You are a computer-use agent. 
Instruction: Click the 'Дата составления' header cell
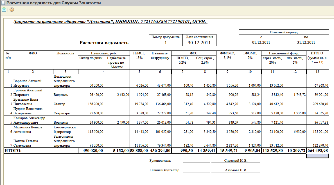pos(199,37)
